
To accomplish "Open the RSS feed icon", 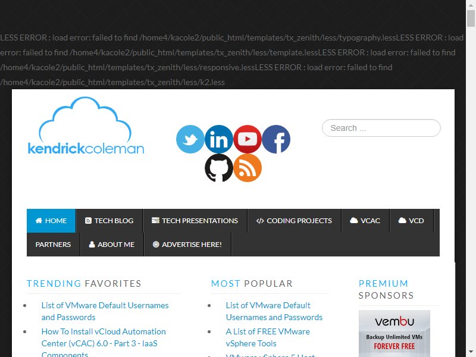I will [248, 168].
